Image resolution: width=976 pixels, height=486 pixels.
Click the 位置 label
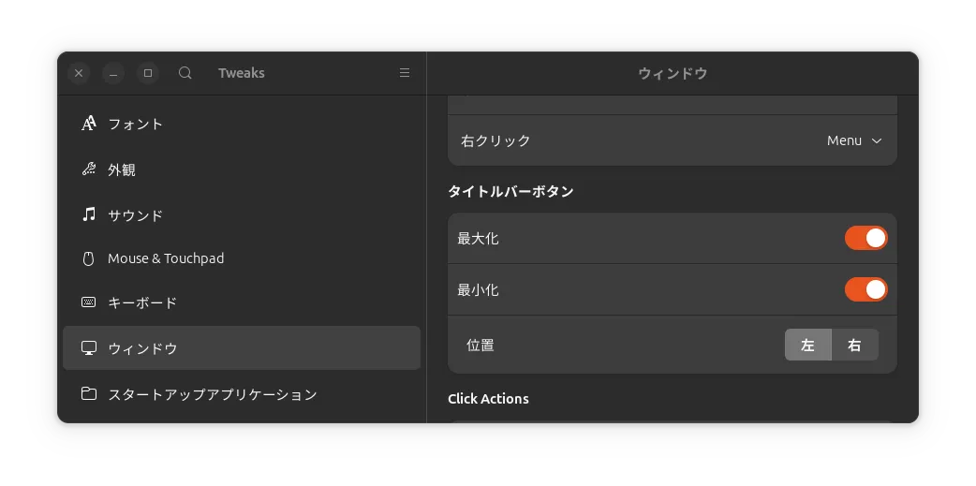click(x=481, y=345)
